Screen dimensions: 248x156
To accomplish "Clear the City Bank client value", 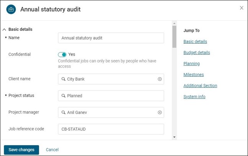I will [x=160, y=79].
